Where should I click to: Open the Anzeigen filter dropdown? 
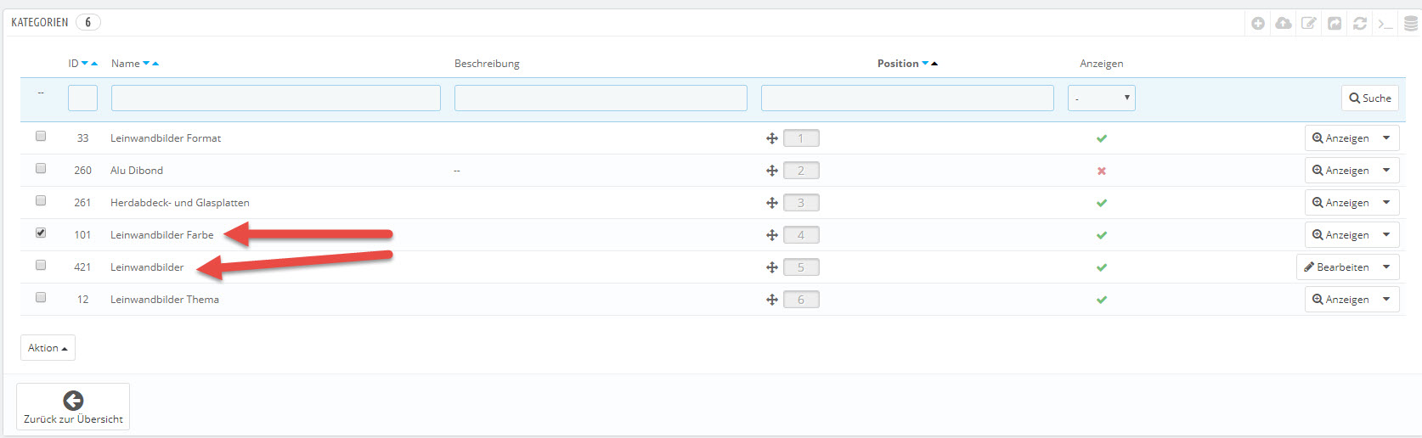coord(1101,98)
